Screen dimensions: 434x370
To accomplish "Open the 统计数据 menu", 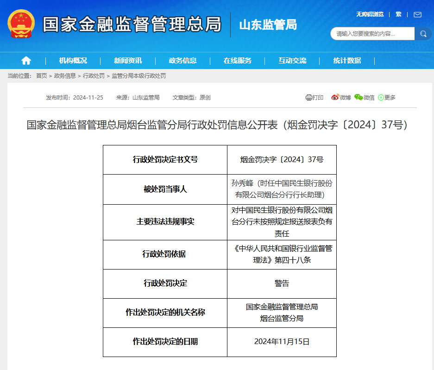I will pyautogui.click(x=347, y=60).
